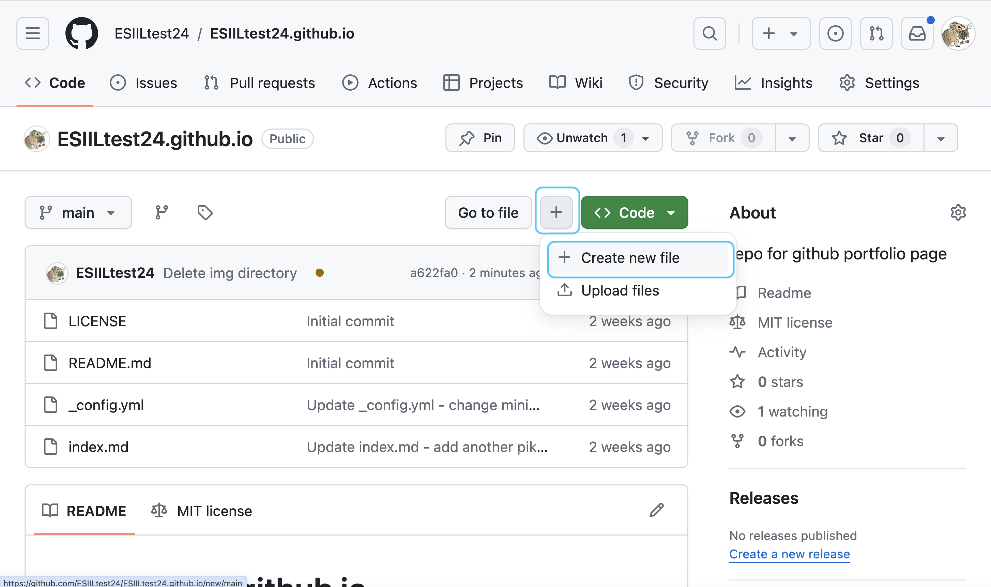
Task: Expand the Star lists dropdown arrow
Action: tap(941, 138)
